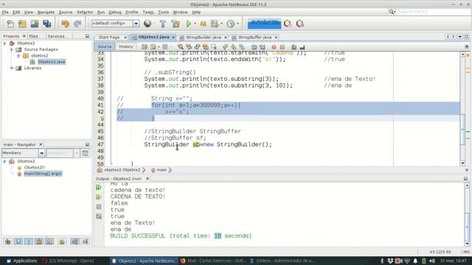Collapse the Source Packages node
This screenshot has height=265, width=472.
coord(12,49)
